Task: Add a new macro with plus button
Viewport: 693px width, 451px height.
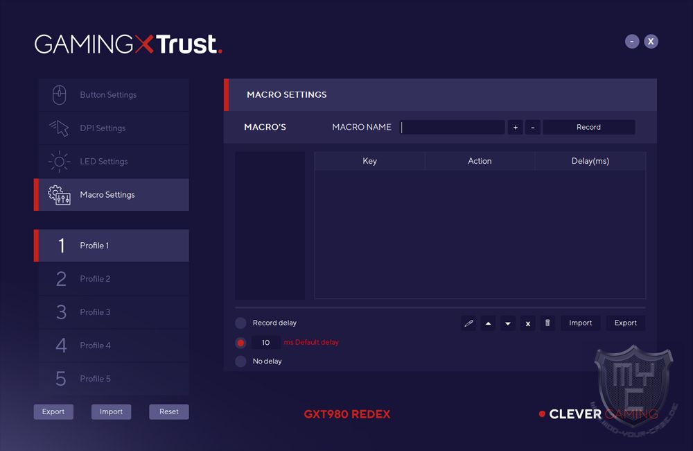Action: pos(516,127)
